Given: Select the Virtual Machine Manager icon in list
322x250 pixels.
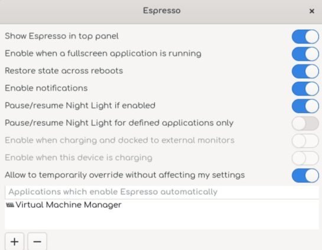Looking at the screenshot, I should (x=10, y=205).
